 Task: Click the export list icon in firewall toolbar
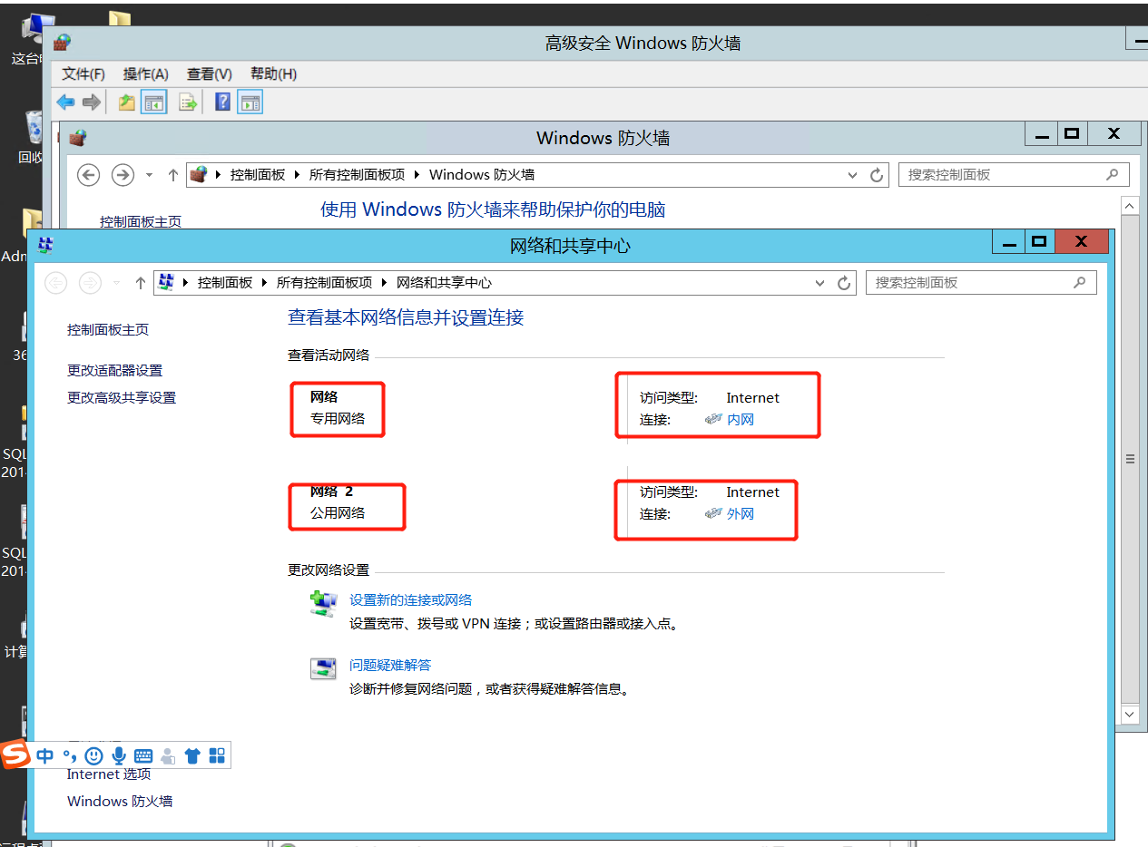tap(188, 102)
